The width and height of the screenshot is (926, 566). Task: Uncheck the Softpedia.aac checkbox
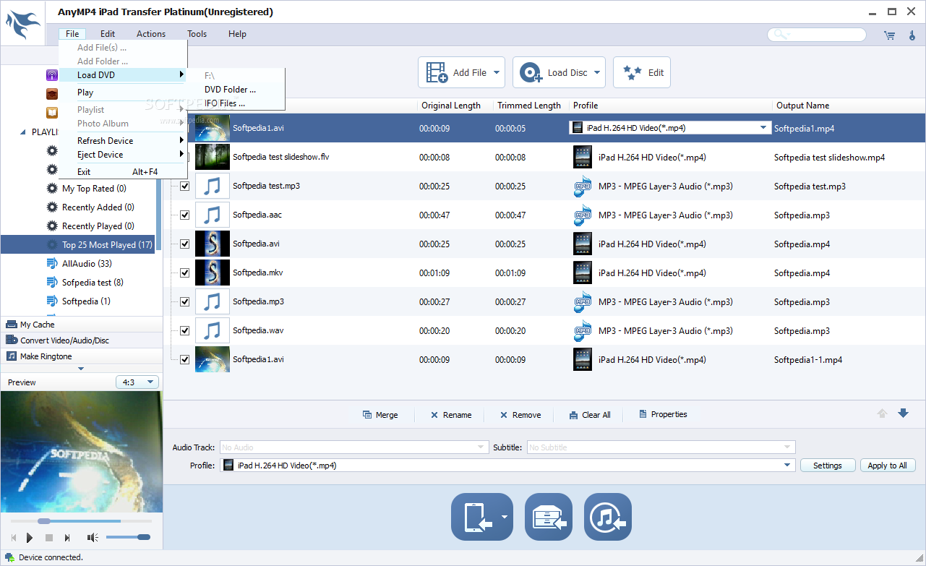184,215
